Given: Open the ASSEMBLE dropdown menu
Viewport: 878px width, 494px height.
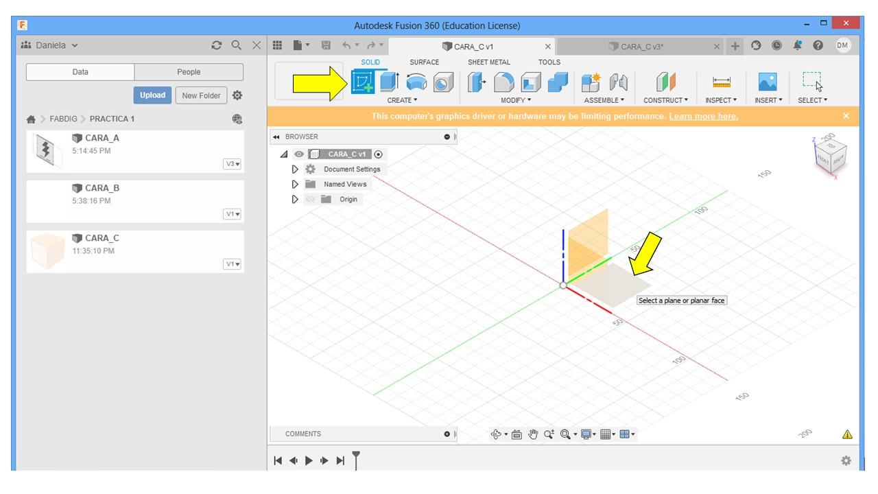Looking at the screenshot, I should [x=604, y=100].
